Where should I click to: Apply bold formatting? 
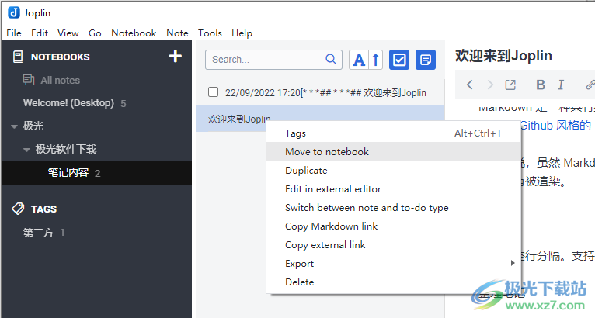(x=541, y=85)
